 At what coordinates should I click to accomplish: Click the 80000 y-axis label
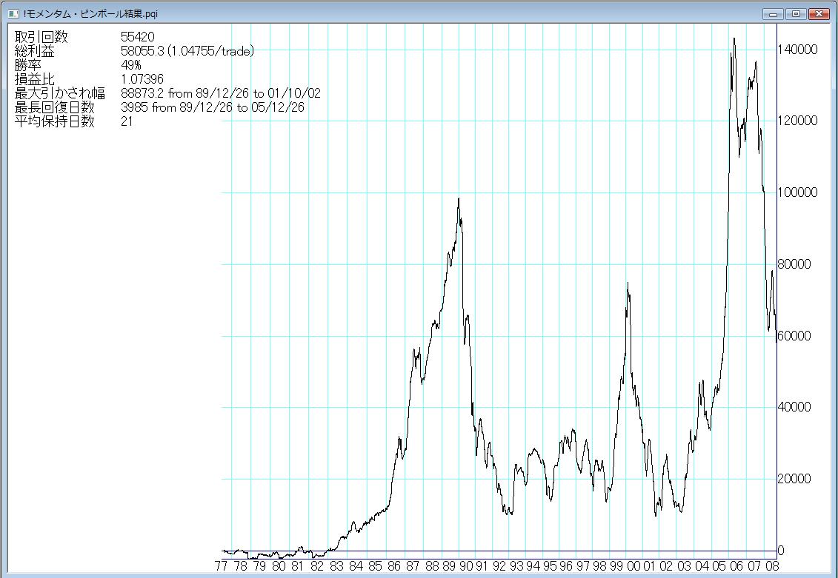pos(794,263)
